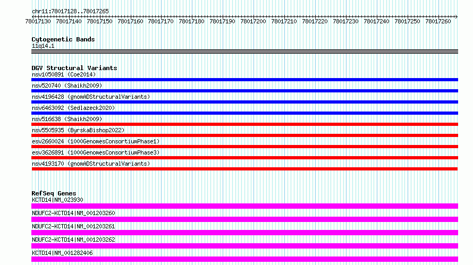
Task: Open variant nsv6463092 (Sedlazeck2020) label
Action: click(x=73, y=108)
